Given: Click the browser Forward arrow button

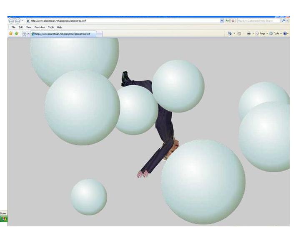Looking at the screenshot, I should tap(18, 20).
